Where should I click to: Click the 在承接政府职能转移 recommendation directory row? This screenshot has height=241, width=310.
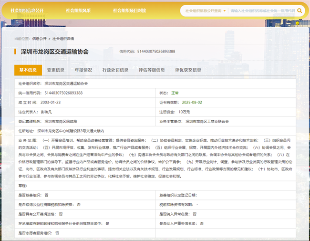pyautogui.click(x=85, y=224)
